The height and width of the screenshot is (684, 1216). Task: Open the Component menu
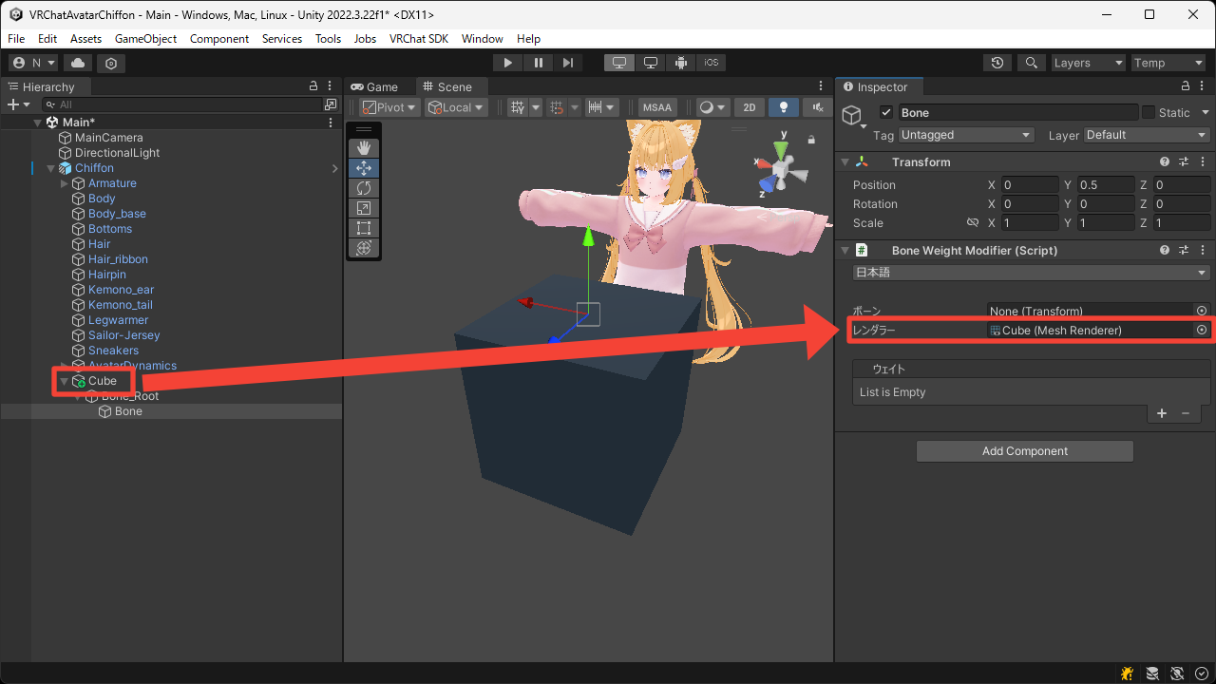coord(219,39)
